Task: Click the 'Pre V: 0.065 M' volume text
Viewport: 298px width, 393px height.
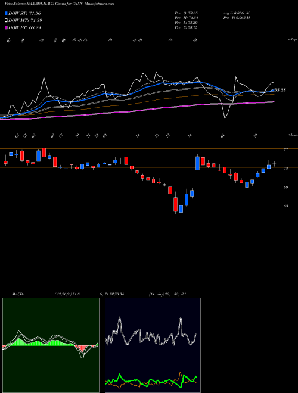Action: point(236,18)
